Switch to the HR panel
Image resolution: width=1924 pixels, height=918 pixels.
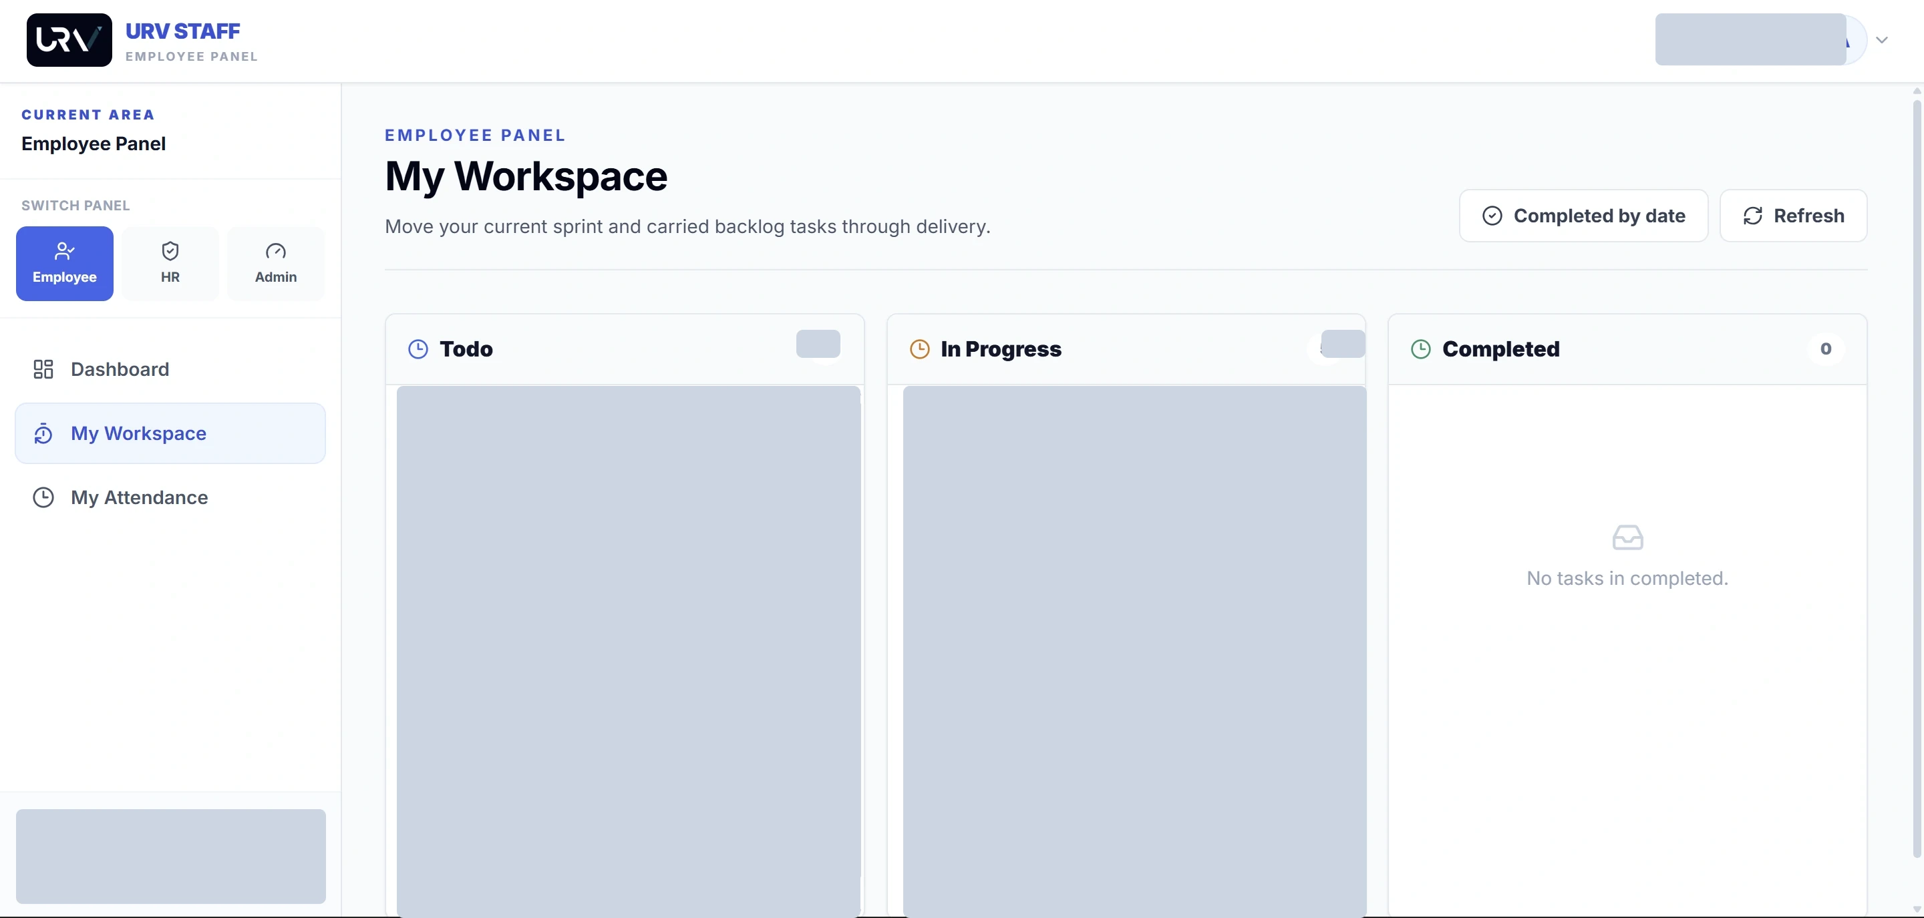[x=170, y=264]
